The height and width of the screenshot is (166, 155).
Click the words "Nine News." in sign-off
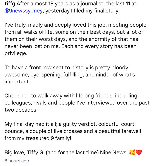(x=114, y=152)
